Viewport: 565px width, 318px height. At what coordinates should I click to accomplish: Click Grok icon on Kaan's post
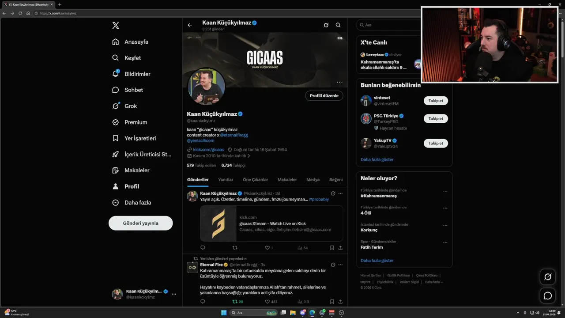333,193
